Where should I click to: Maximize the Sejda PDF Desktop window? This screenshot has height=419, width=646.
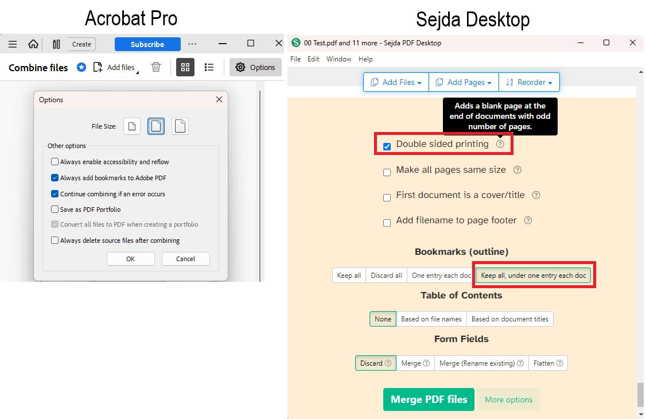tap(606, 42)
